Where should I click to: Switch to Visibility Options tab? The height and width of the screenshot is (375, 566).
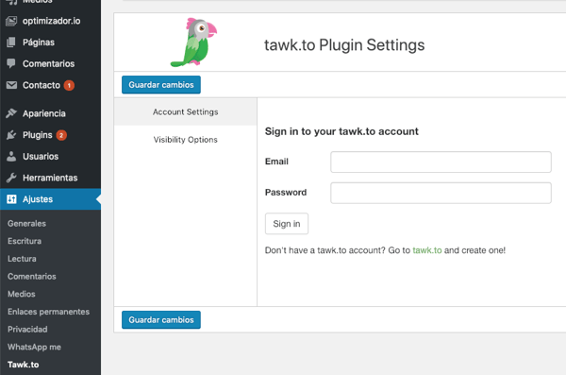coord(186,140)
